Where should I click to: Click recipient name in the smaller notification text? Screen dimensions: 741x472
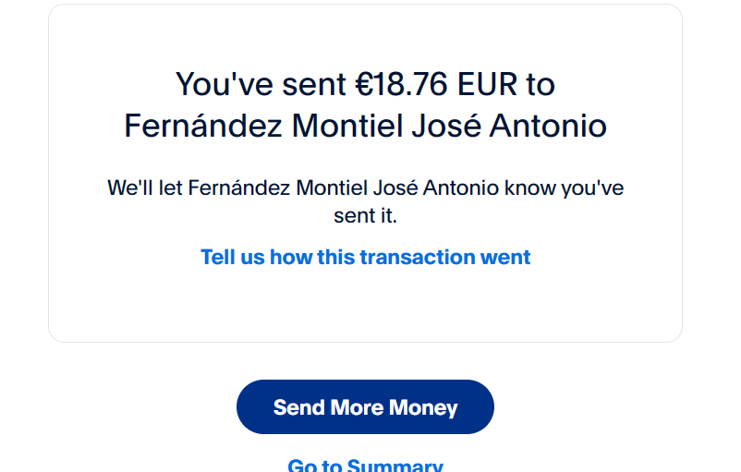(344, 188)
